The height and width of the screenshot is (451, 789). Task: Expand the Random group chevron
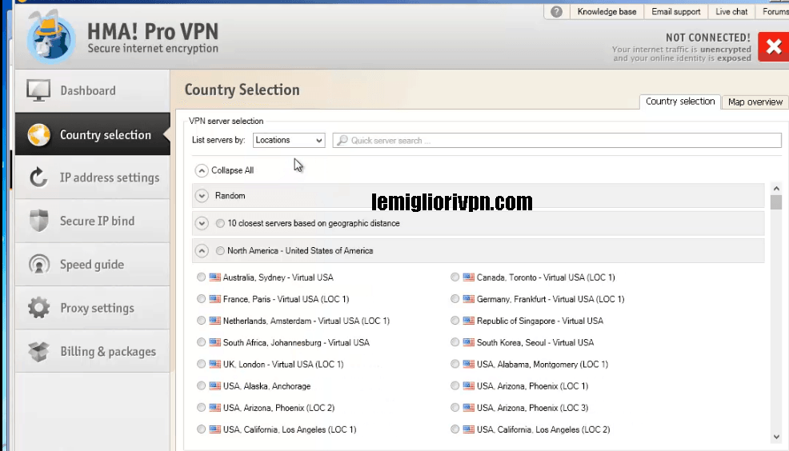pyautogui.click(x=202, y=196)
